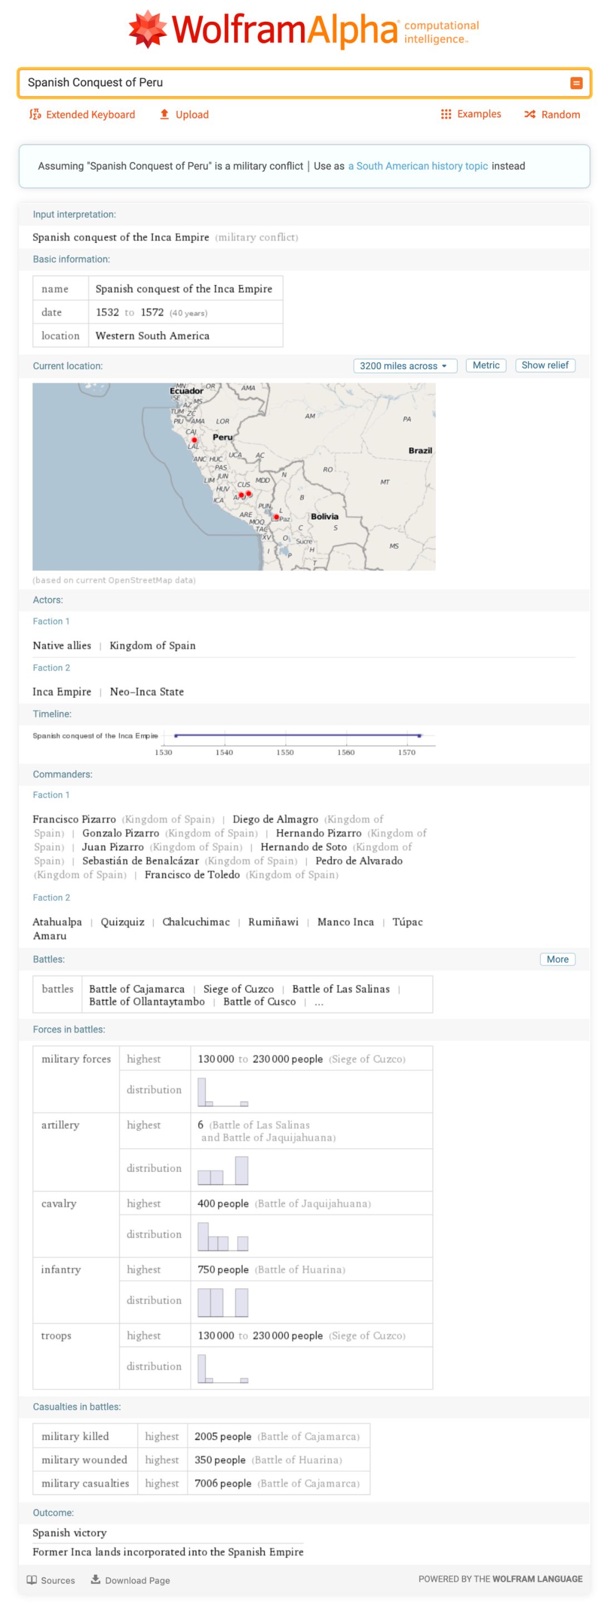
Task: Click '7006 people' military casualties value
Action: (x=223, y=1483)
